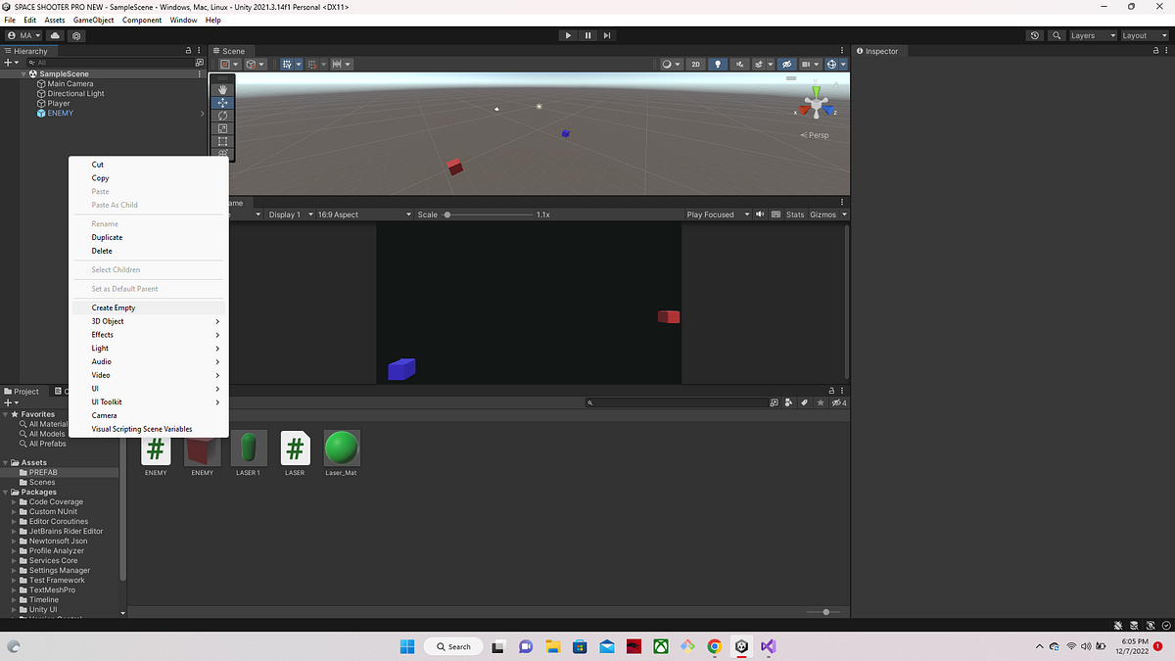Open the GameObject menu in the menu bar

point(93,20)
